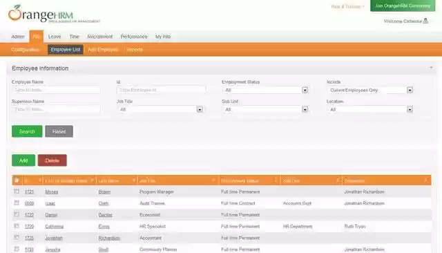Open employee Id 1725 link
Image resolution: width=442 pixels, height=253 pixels.
pos(29,238)
